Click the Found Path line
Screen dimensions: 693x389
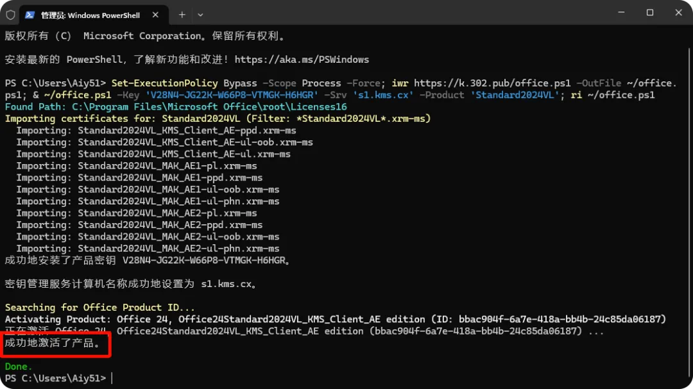(x=176, y=107)
